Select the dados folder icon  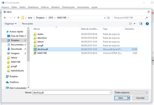click(35, 34)
